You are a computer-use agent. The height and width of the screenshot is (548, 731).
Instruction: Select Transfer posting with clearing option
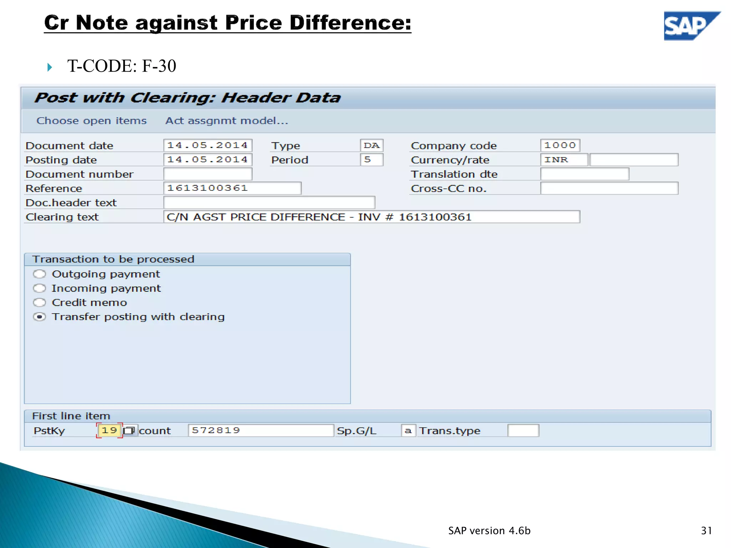coord(40,317)
